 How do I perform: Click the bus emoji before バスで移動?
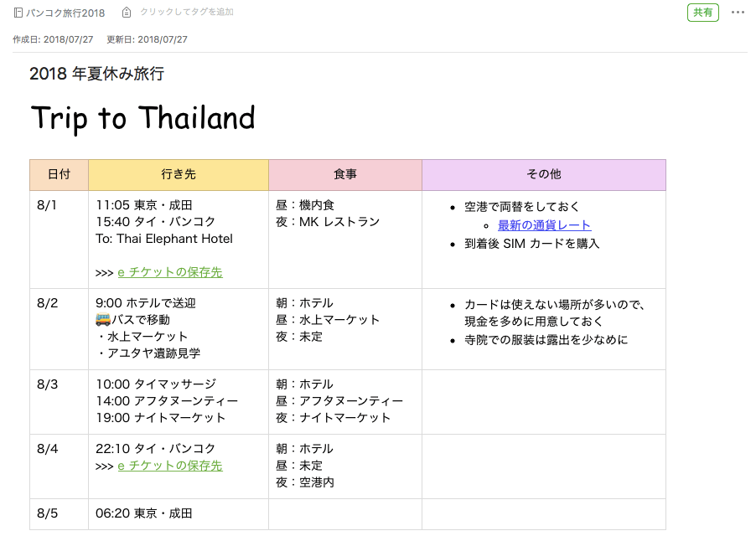pos(103,320)
